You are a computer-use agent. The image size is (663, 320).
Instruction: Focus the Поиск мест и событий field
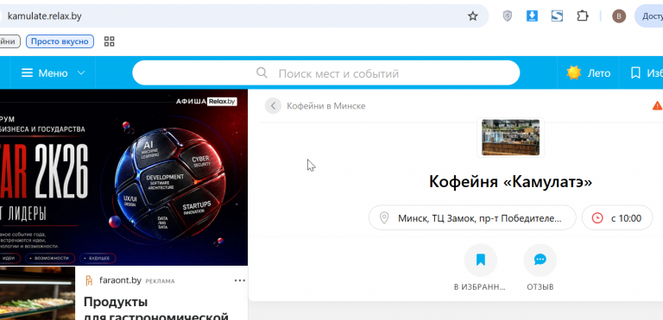pos(326,72)
